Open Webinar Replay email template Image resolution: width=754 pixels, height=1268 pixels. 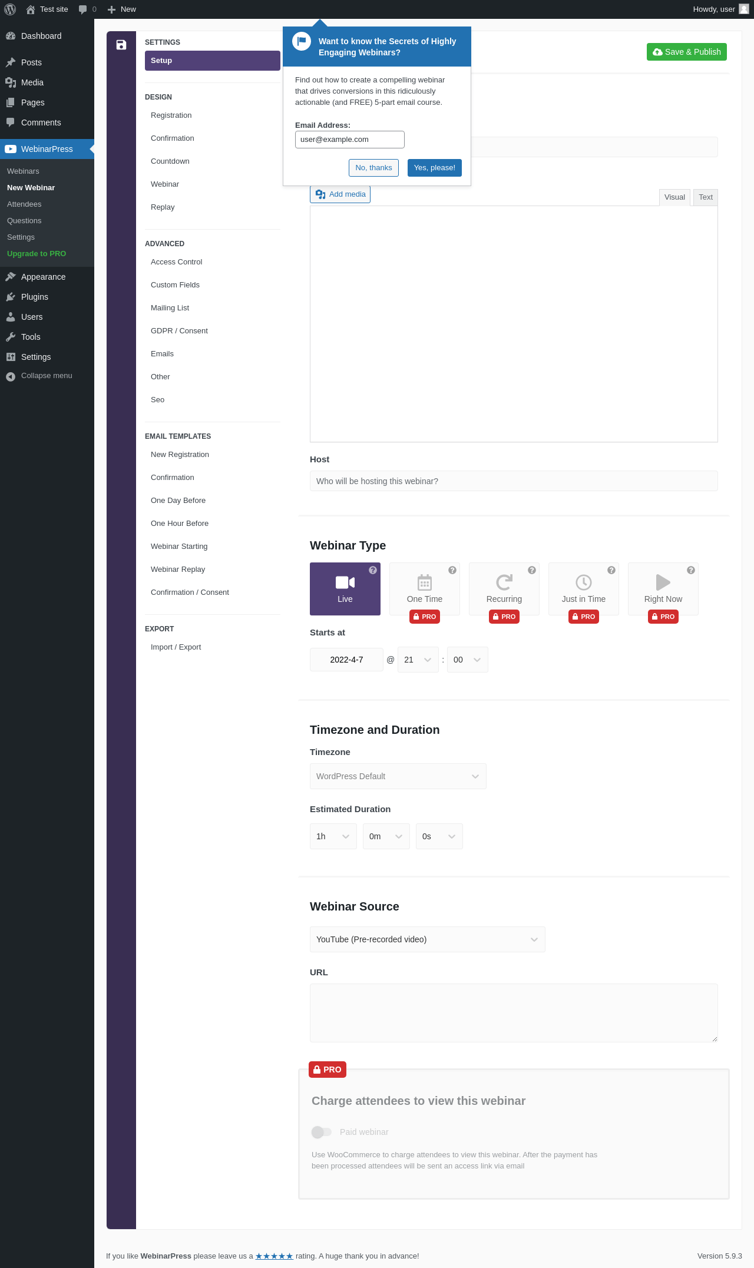(213, 570)
